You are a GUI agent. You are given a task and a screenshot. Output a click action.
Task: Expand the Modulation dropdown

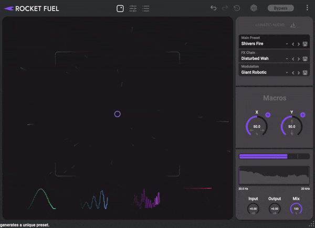(x=287, y=73)
